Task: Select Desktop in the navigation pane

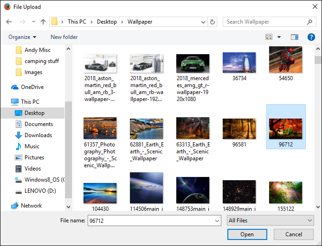Action: tap(32, 113)
